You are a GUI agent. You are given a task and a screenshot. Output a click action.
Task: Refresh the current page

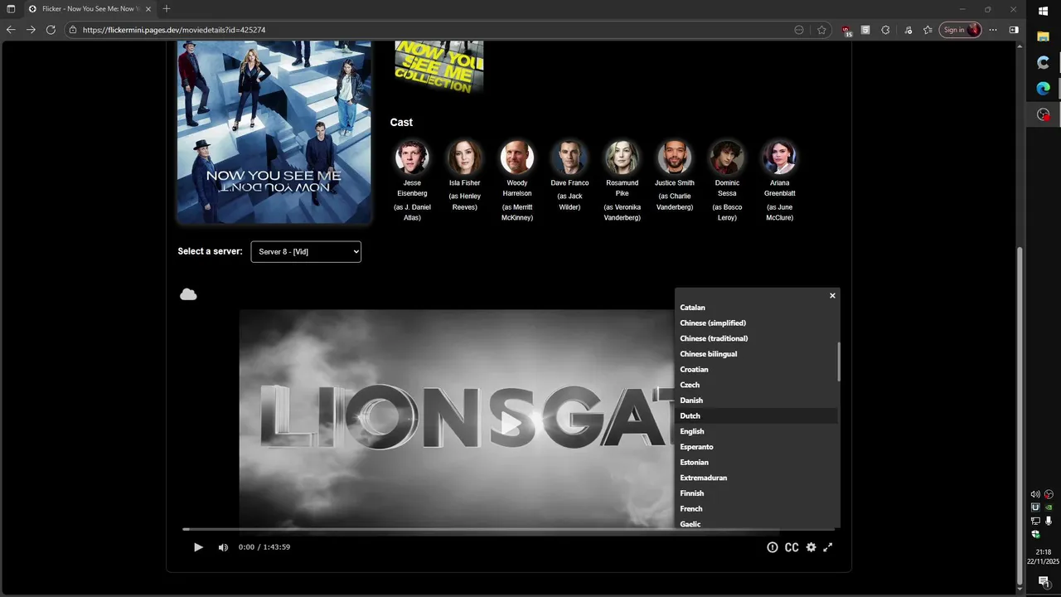point(51,30)
